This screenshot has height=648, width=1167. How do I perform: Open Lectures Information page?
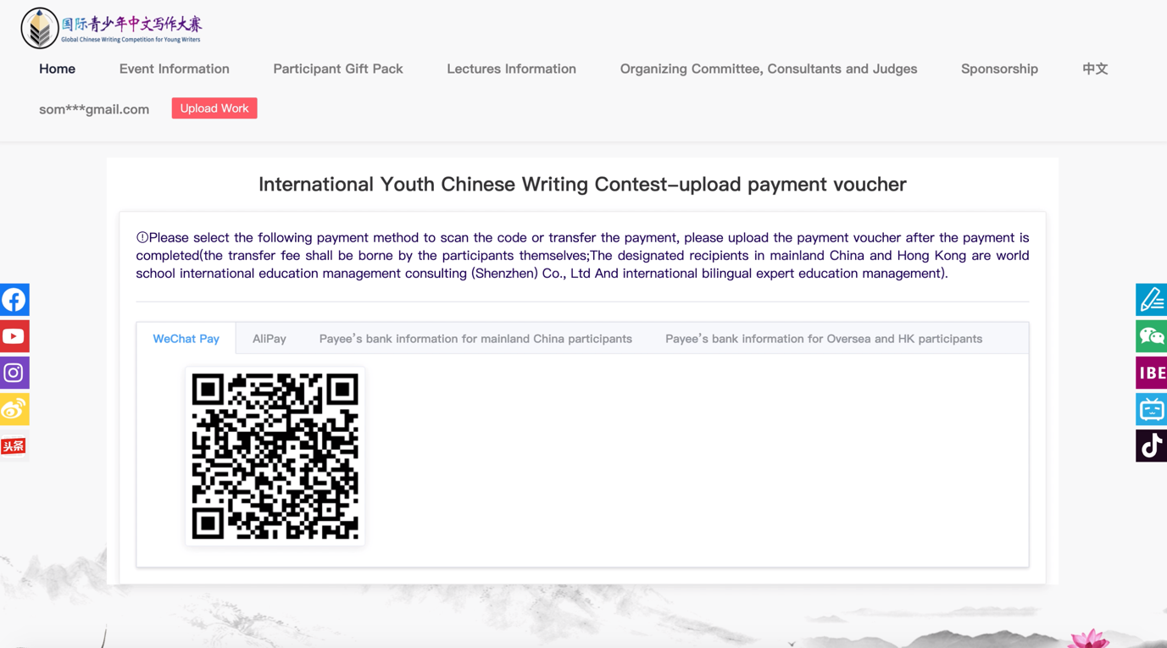coord(511,69)
